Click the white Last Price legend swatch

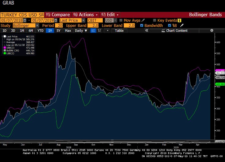(x=5, y=36)
